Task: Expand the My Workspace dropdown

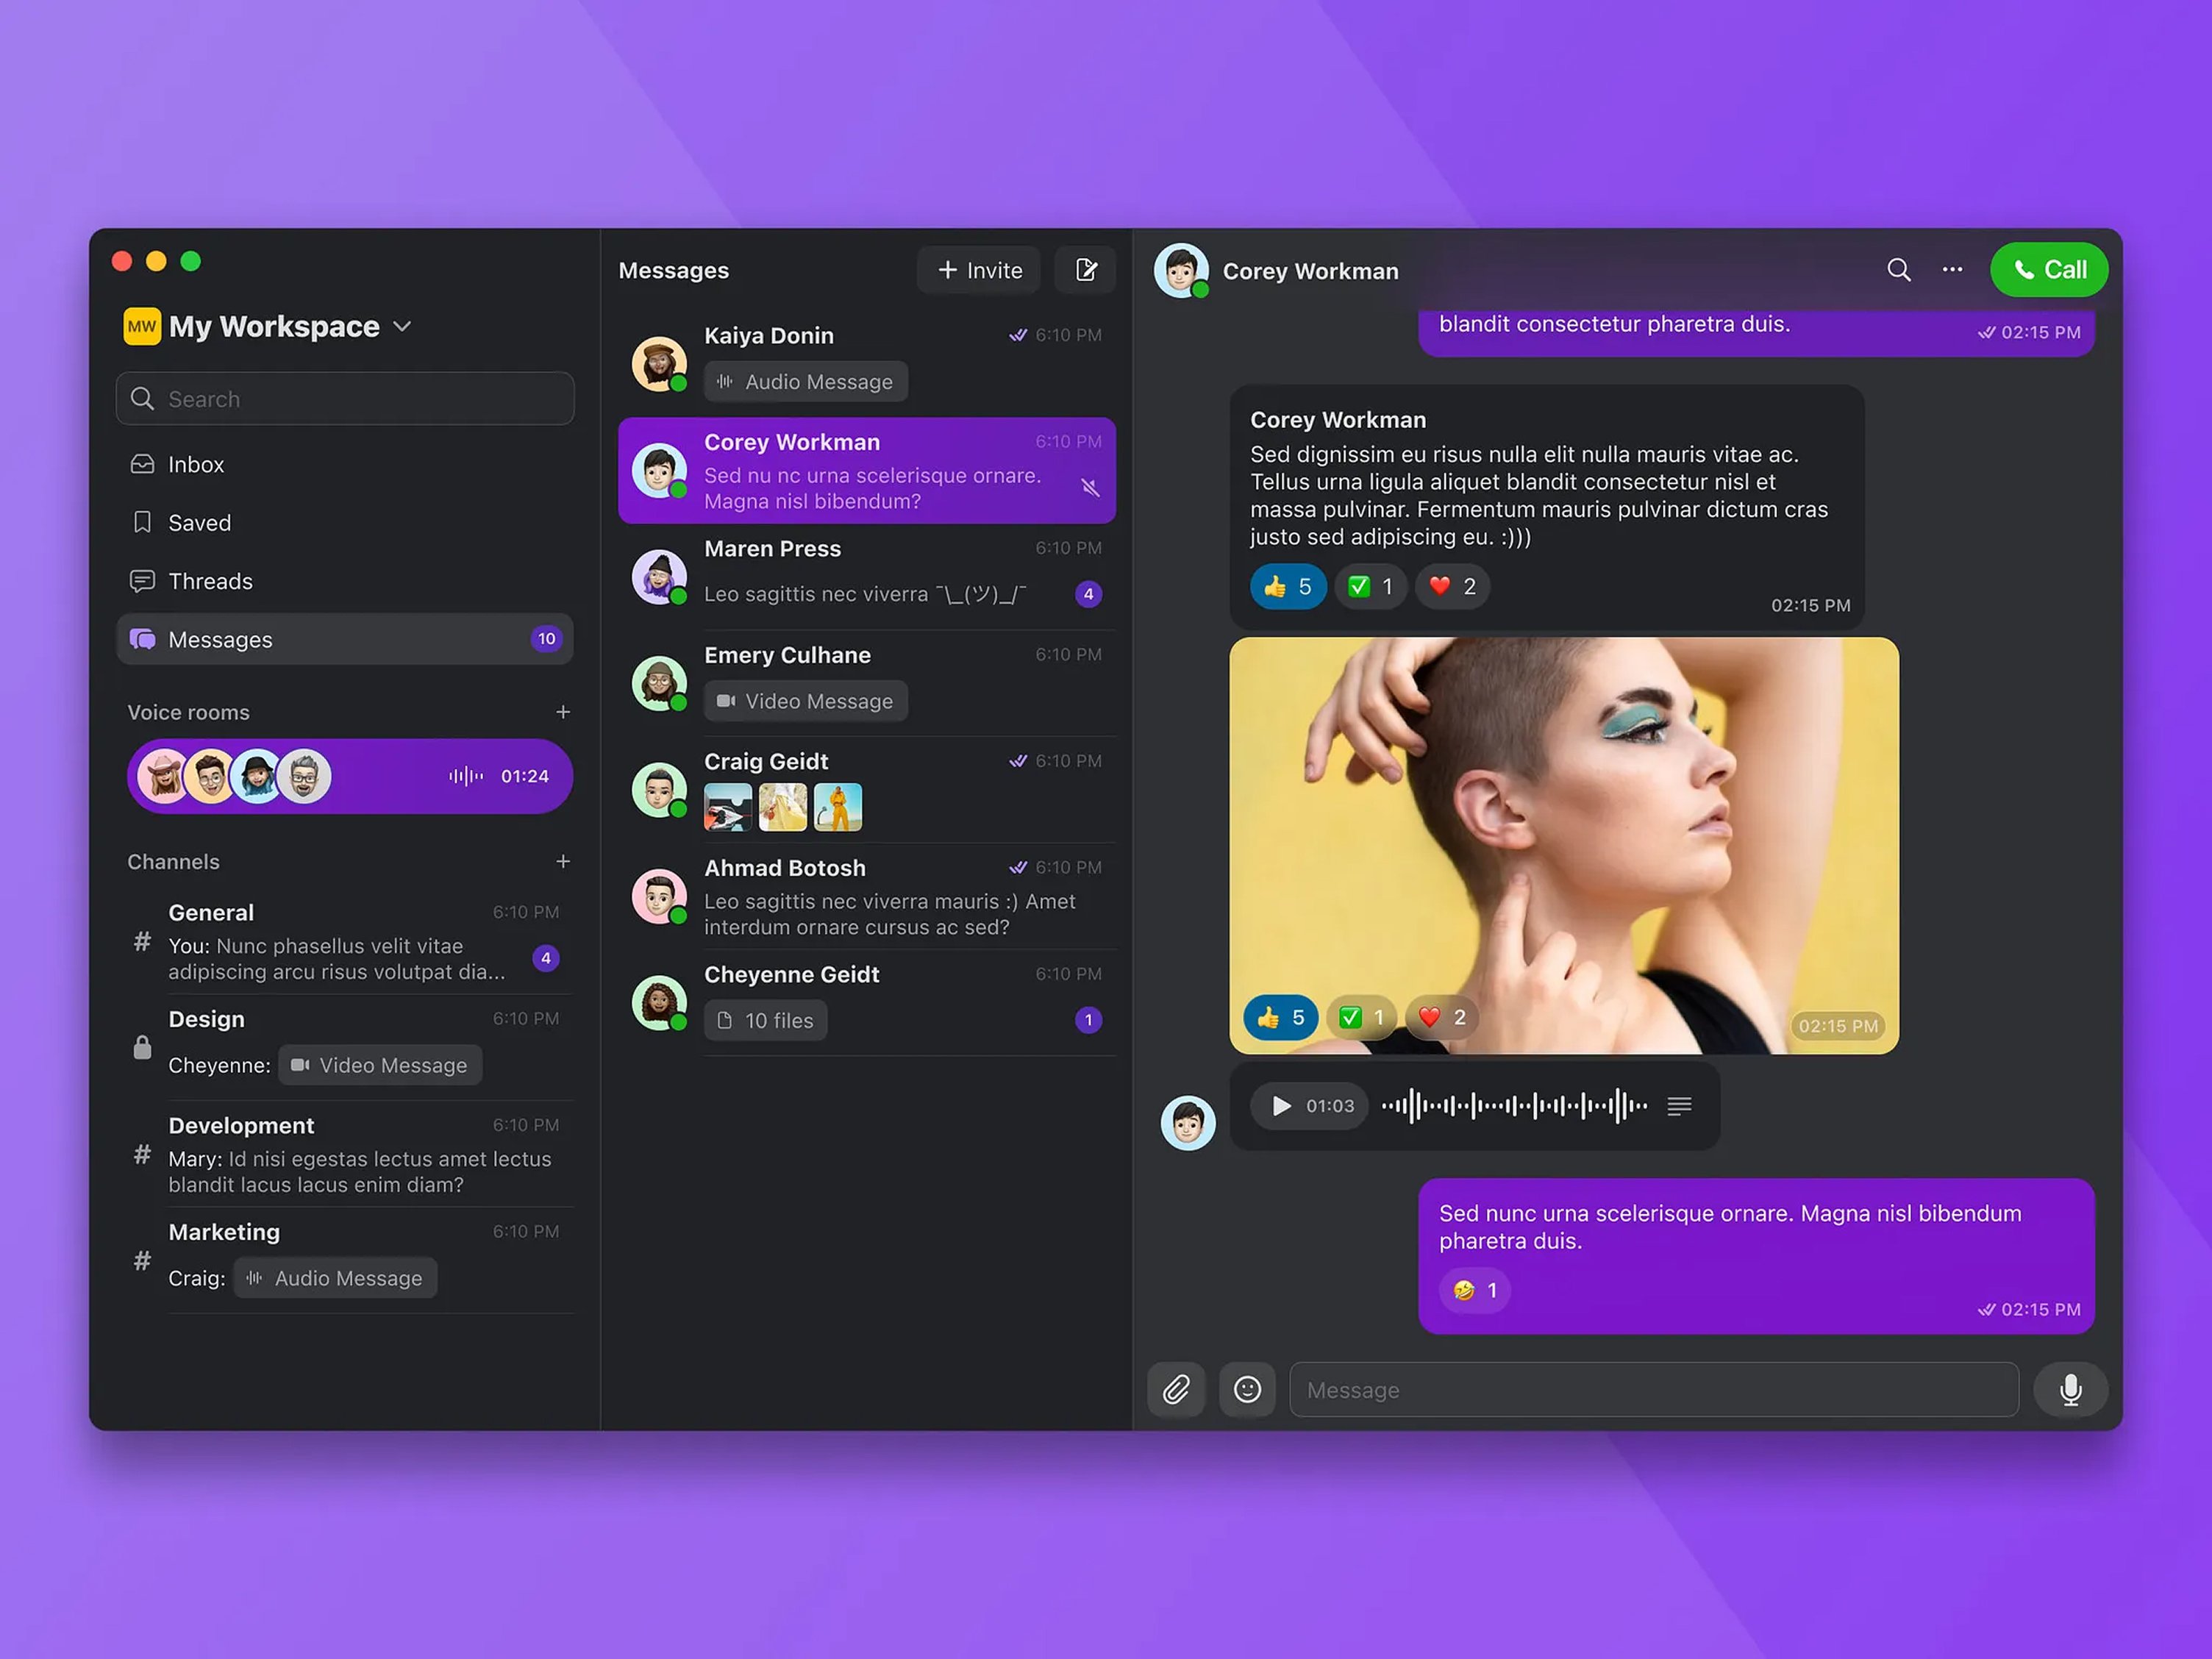Action: (402, 326)
